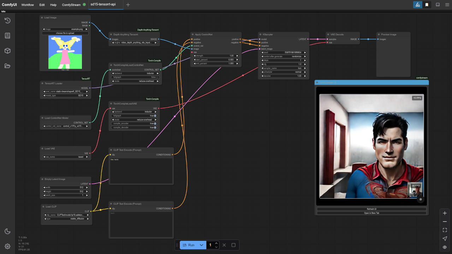This screenshot has height=254, width=452.
Task: Open stream settings gear in comfystream preview
Action: (420, 199)
